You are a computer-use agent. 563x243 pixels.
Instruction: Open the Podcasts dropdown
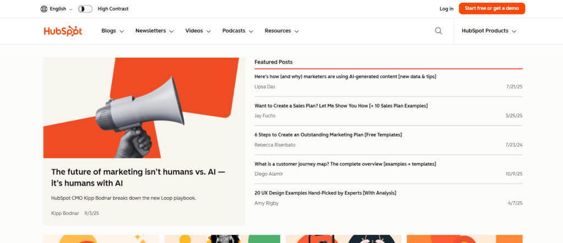238,31
